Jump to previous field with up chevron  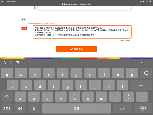point(142,63)
